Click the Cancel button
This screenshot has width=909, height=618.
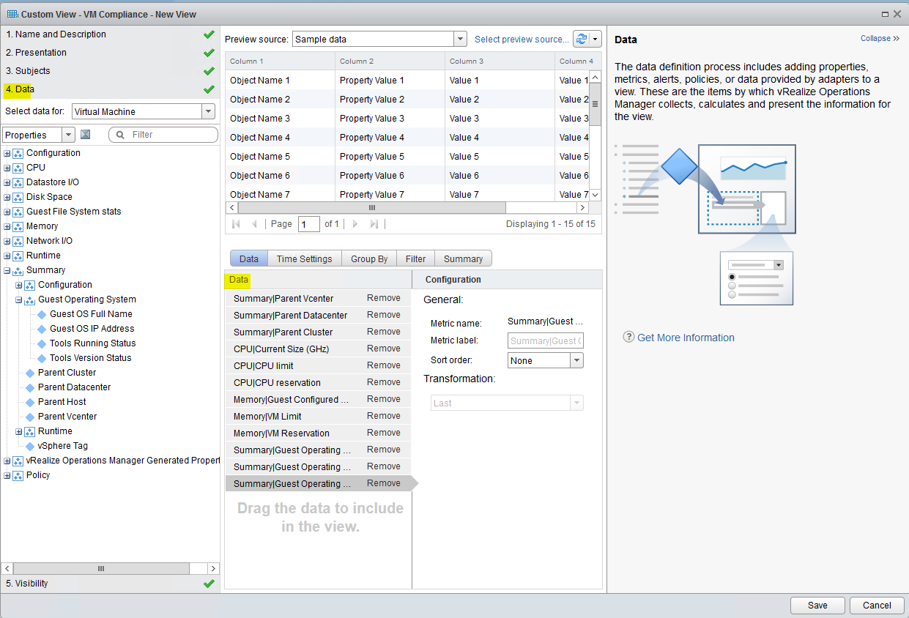click(877, 606)
